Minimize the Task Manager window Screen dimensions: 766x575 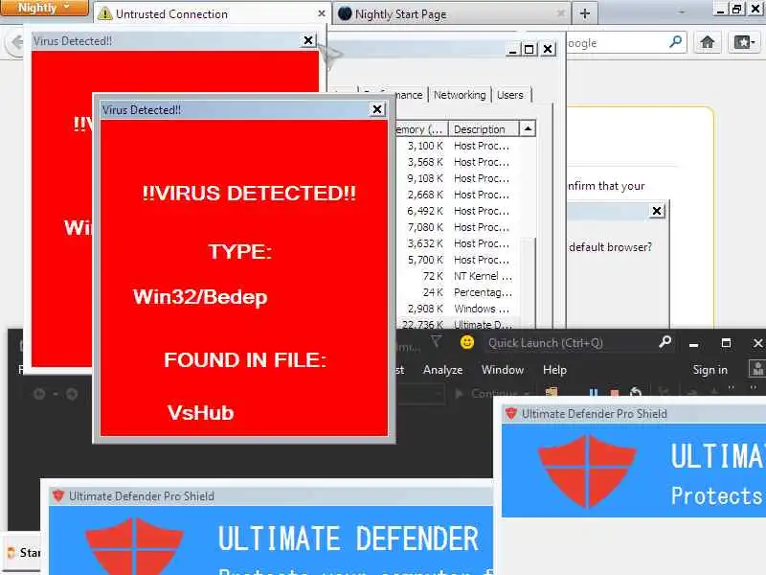pyautogui.click(x=512, y=50)
